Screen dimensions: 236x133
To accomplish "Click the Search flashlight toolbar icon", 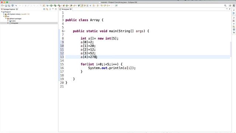I will 74,6.
